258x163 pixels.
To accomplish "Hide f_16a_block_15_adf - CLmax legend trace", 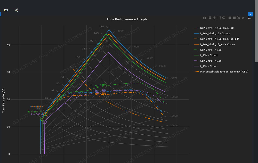I will (214, 44).
